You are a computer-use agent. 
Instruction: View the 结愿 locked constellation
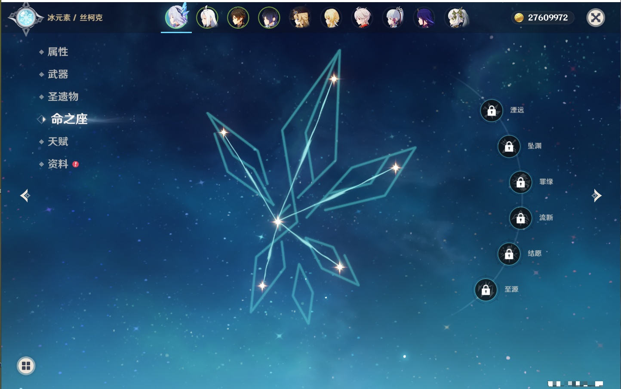point(509,254)
